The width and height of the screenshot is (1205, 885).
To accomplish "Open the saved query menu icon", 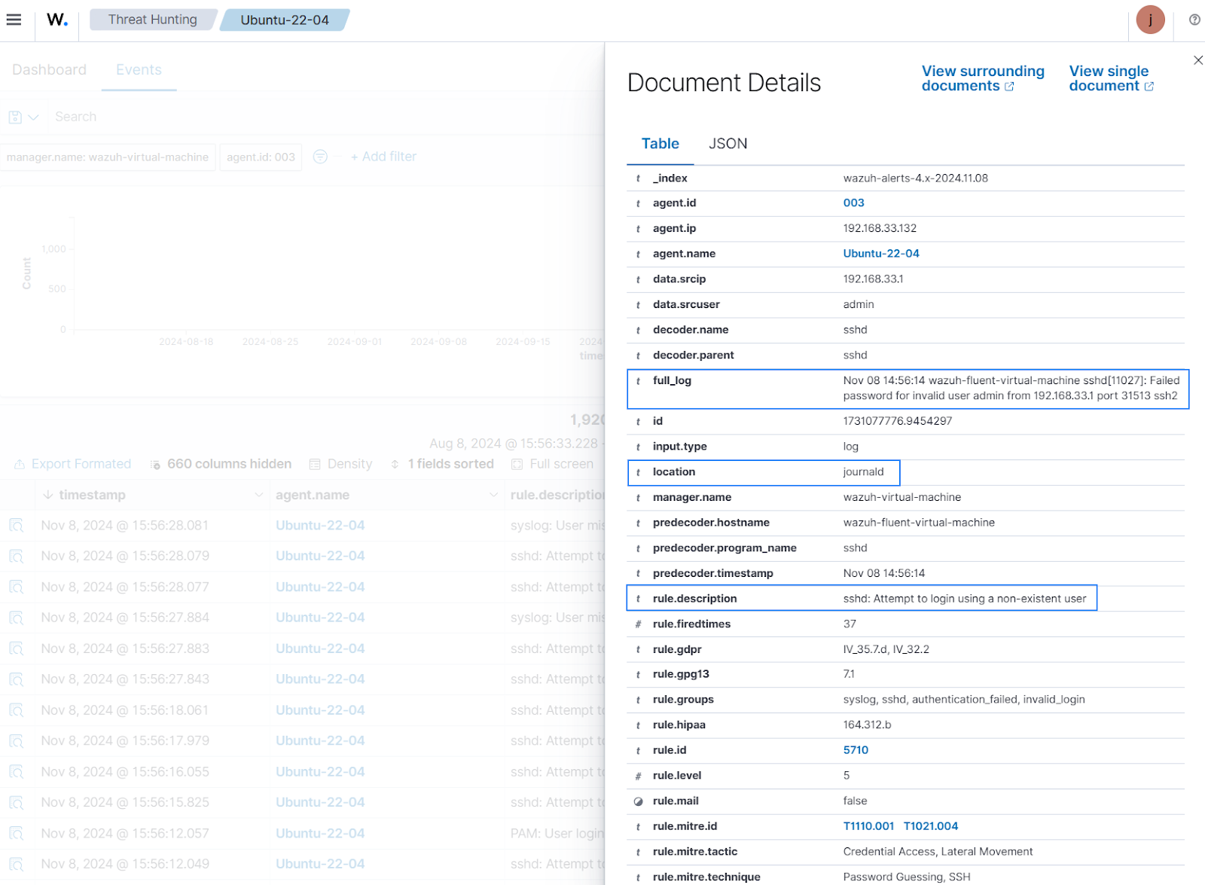I will click(x=23, y=117).
